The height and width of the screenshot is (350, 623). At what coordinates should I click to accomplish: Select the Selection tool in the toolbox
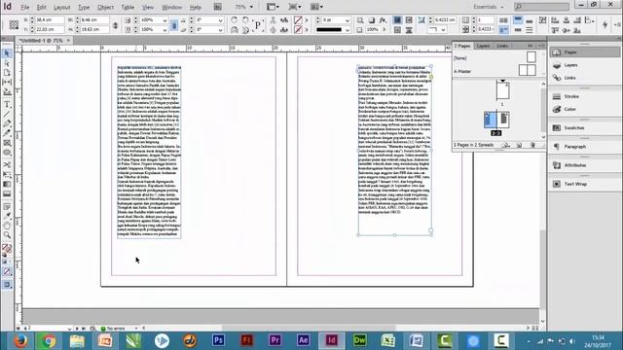[x=7, y=53]
